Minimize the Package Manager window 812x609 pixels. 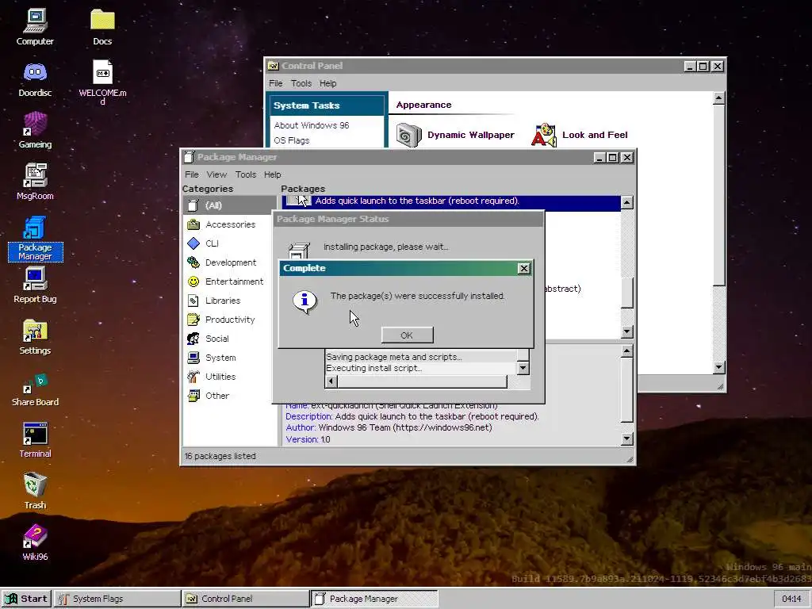coord(599,158)
